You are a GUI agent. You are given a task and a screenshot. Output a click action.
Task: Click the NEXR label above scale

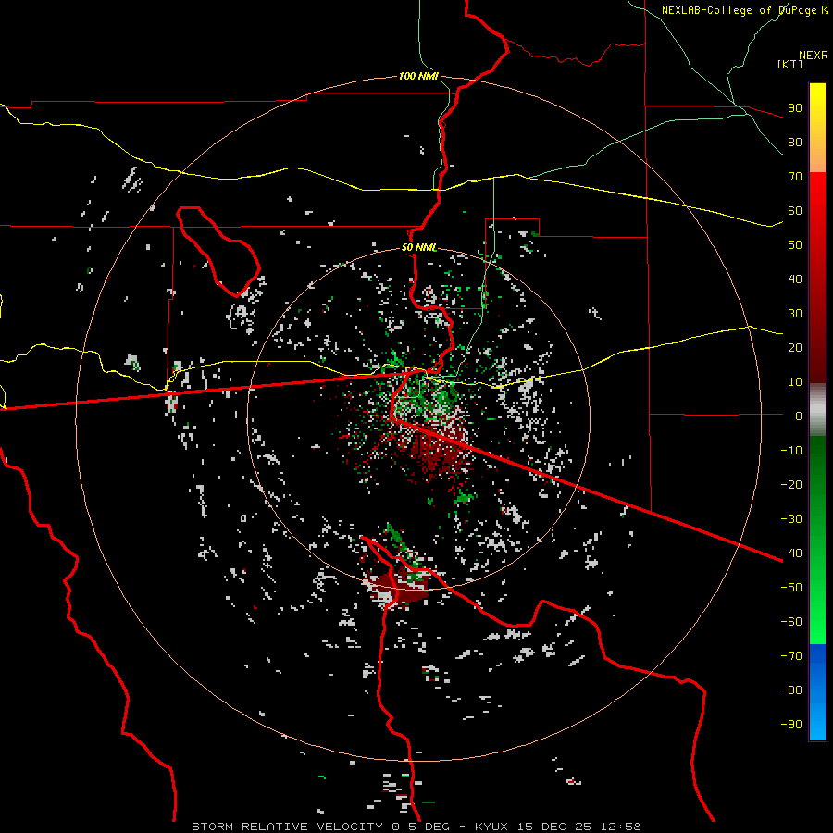pos(814,56)
